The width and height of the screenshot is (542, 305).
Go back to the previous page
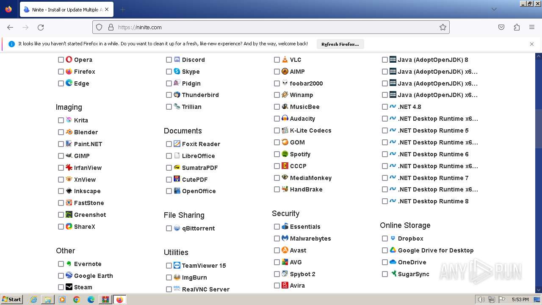(10, 27)
